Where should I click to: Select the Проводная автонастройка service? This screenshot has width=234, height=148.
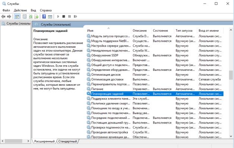[x=155, y=132]
